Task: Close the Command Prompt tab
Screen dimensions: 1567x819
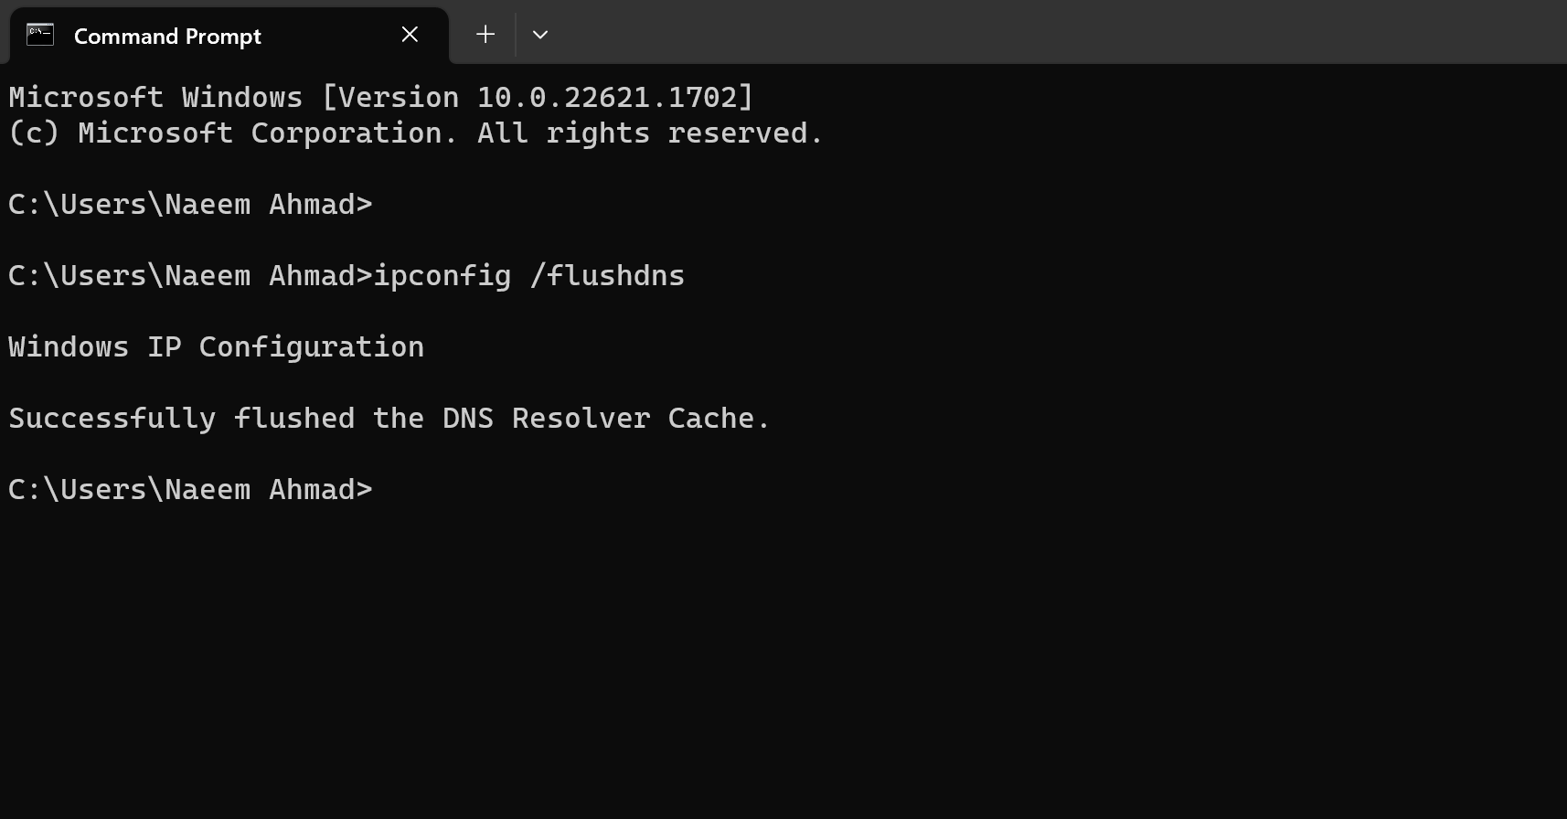Action: (x=410, y=35)
